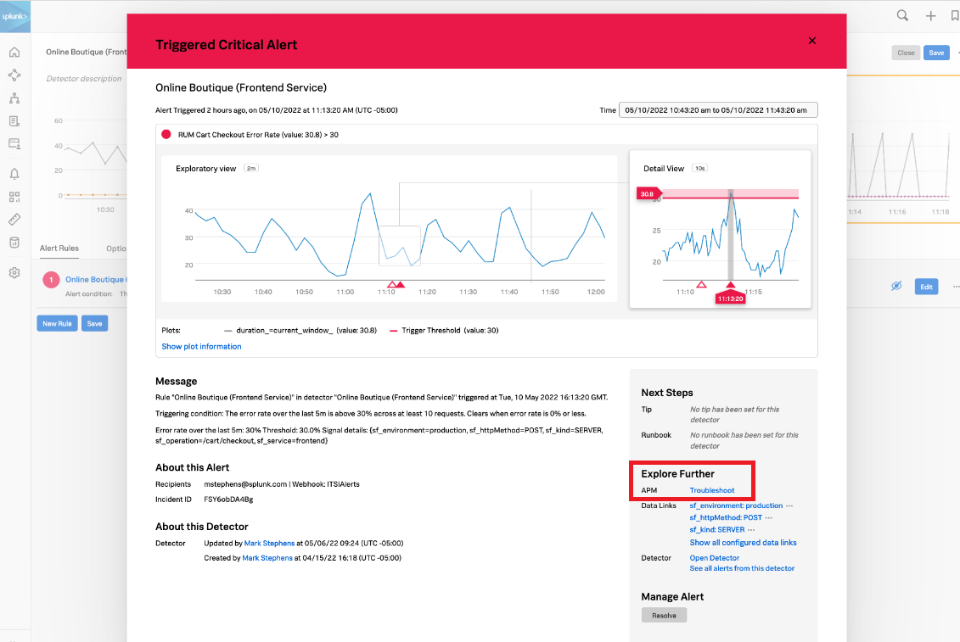Click the Incident ID FSY6obDA4Bg

(x=228, y=500)
